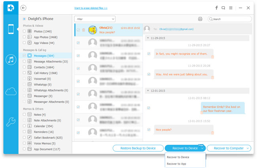The width and height of the screenshot is (257, 168).
Task: Click the back arrow button
Action: click(24, 8)
